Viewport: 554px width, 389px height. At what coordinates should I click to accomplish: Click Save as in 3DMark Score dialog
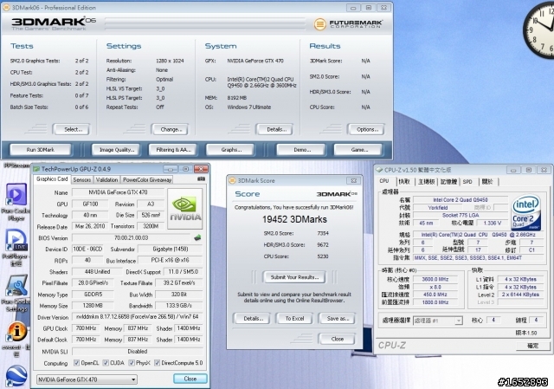(x=338, y=319)
